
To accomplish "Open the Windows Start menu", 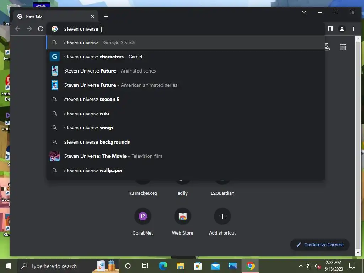I will click(x=9, y=266).
